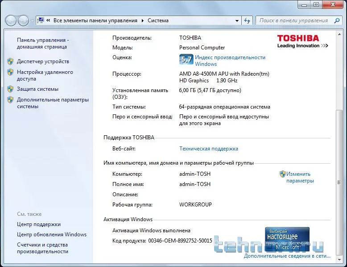Open "Счетчики и средства производительности" link
Screen dimensions: 347x267
click(x=42, y=248)
